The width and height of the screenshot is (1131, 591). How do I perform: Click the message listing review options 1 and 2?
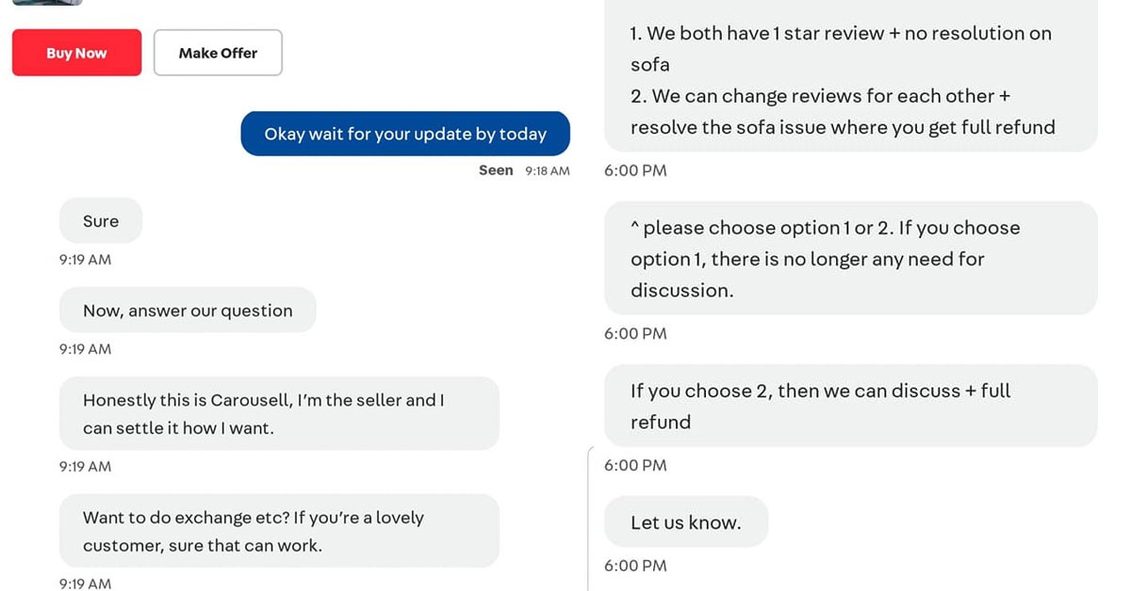pos(850,80)
